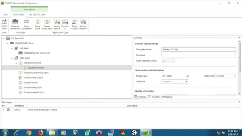The image size is (242, 136).
Task: Open the Settings bottom tab
Action: 140,97
